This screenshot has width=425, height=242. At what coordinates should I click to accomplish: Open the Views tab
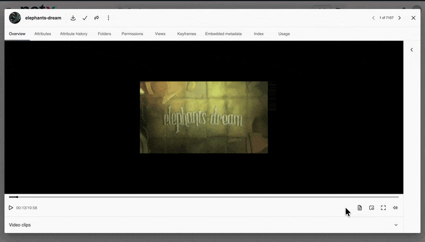[160, 34]
